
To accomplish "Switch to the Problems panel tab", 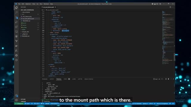I will [x=45, y=79].
